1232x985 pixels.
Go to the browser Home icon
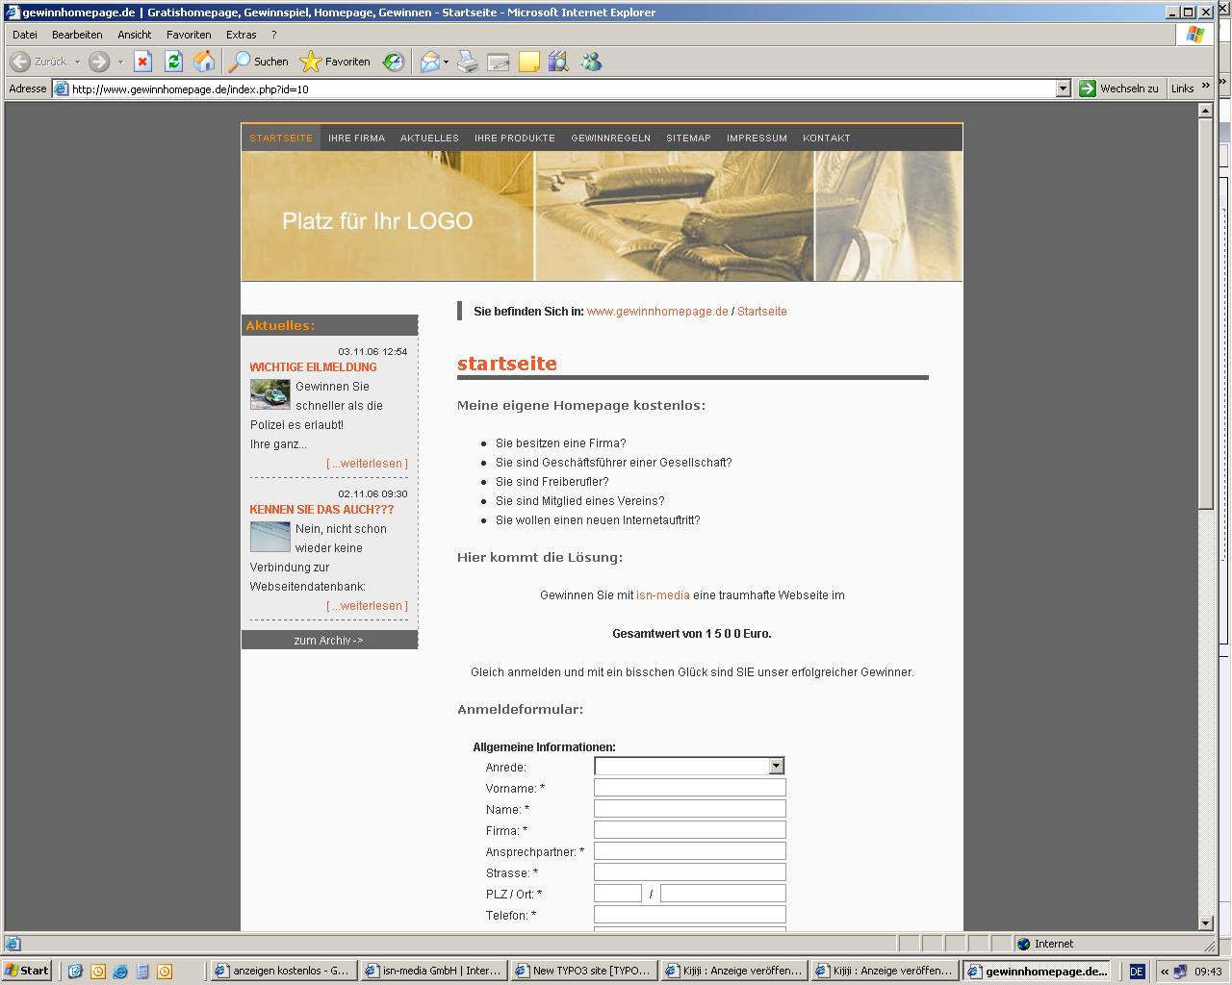point(204,62)
